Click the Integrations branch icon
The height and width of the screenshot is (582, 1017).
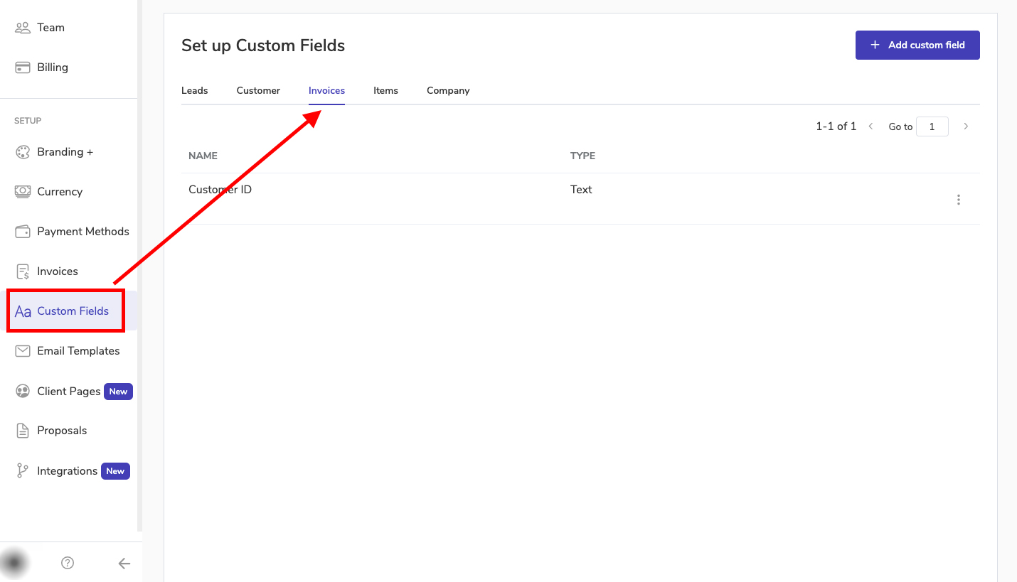click(x=23, y=471)
